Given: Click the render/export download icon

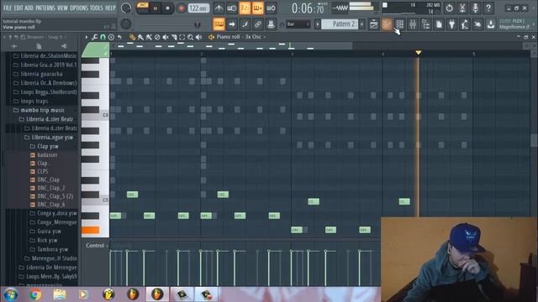Looking at the screenshot, I should coord(491,24).
